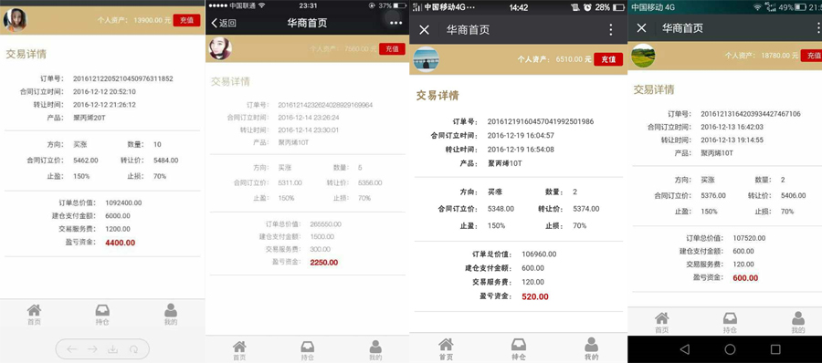Go back with the left arrow in pill bar
Viewport: 822px width, 363px height.
pyautogui.click(x=71, y=349)
